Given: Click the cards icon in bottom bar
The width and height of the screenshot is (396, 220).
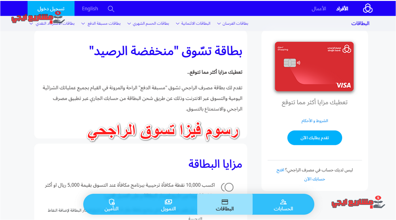Looking at the screenshot, I should click(x=225, y=202).
